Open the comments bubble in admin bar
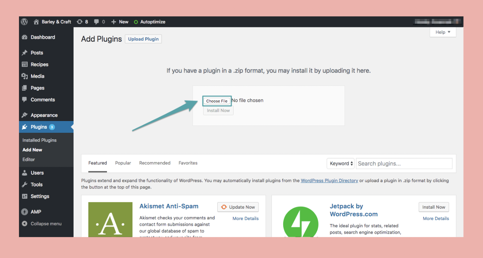Screen dimensions: 483x258 (100, 22)
